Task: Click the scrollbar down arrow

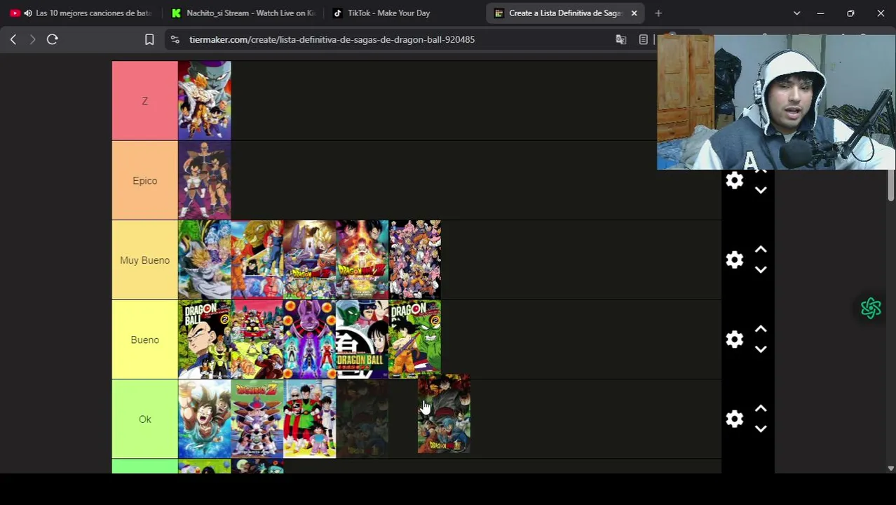Action: (x=891, y=468)
